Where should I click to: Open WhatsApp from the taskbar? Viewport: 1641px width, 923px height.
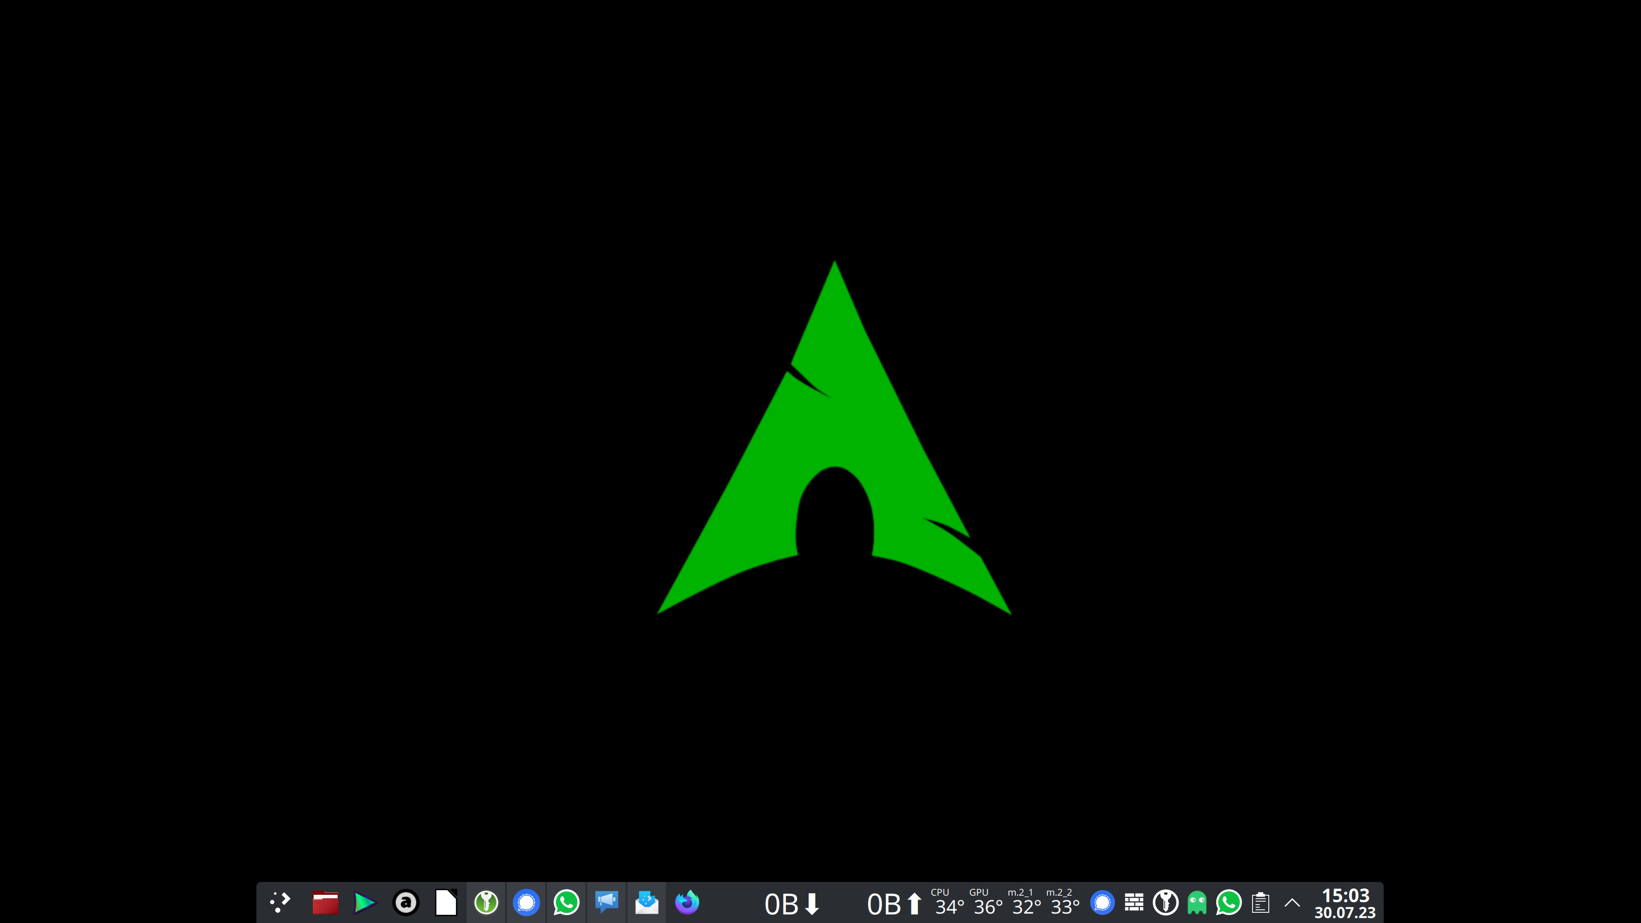click(x=566, y=902)
